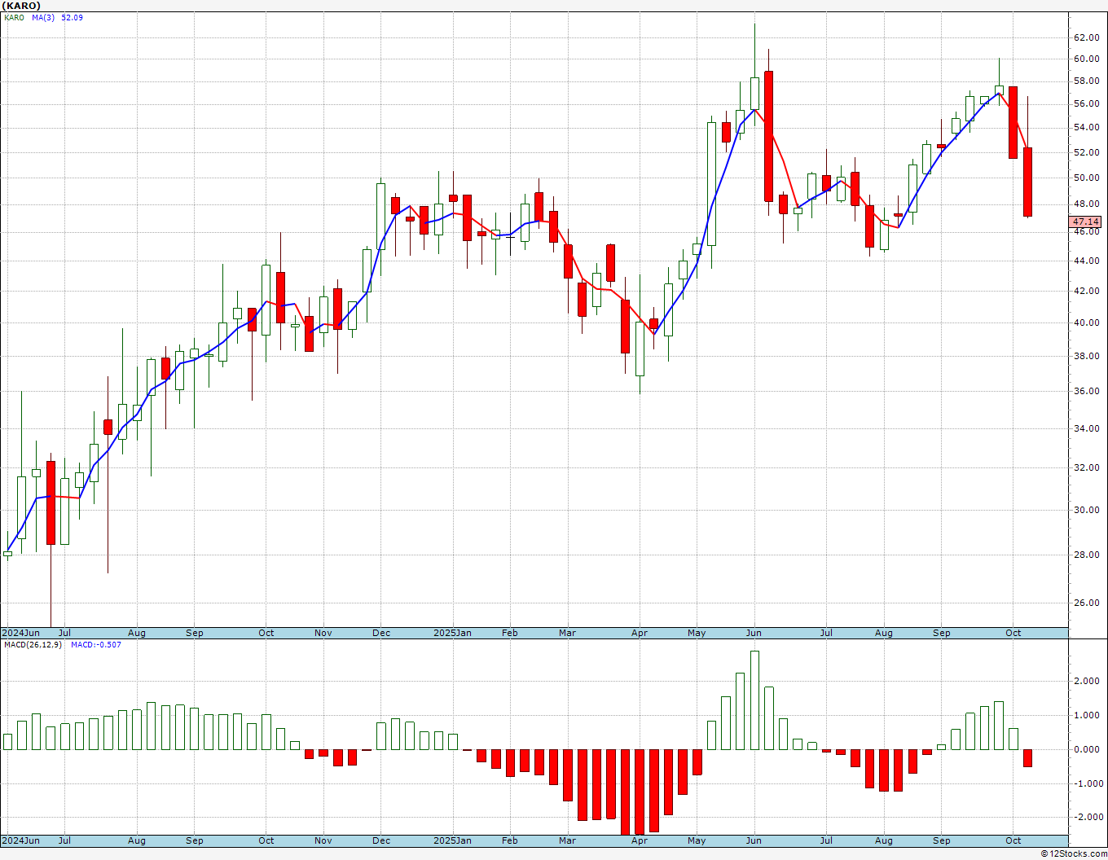The image size is (1108, 860).
Task: Select the 48.00 price axis label
Action: [x=1086, y=204]
